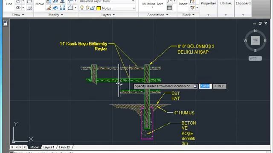This screenshot has width=273, height=153.
Task: Go to next layout tab arrow
Action: tap(20, 147)
